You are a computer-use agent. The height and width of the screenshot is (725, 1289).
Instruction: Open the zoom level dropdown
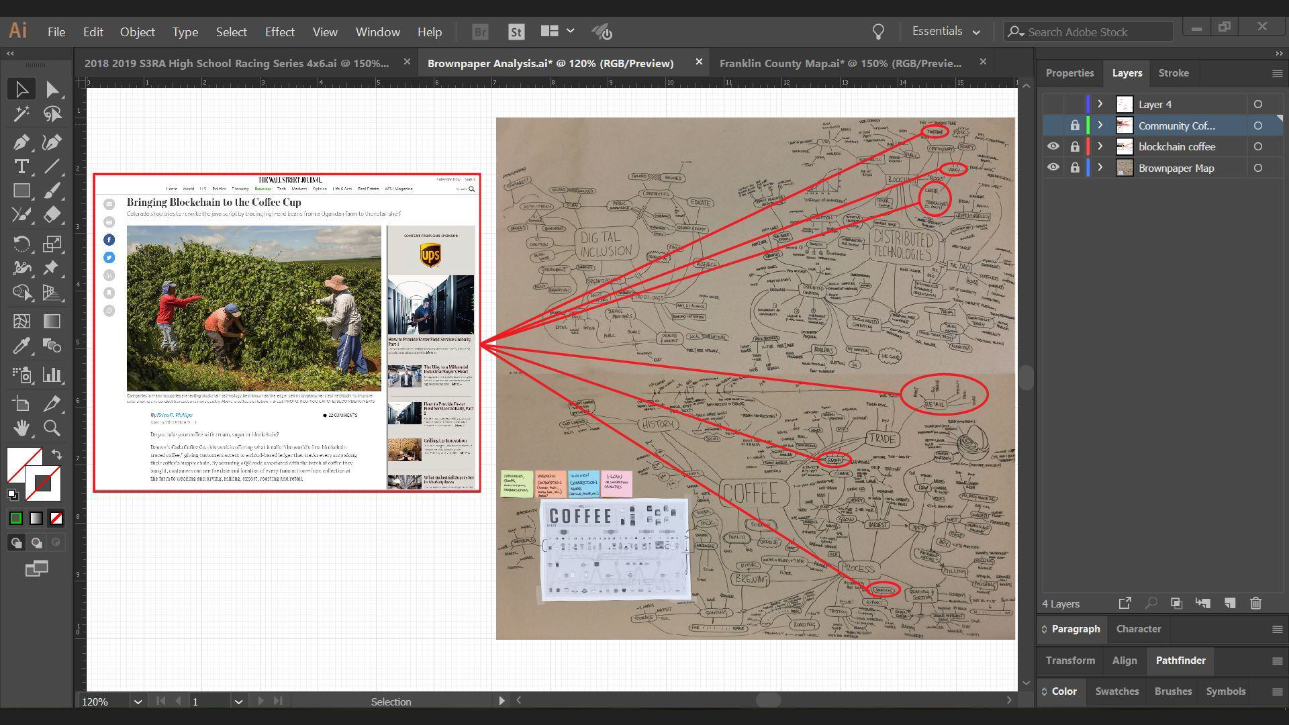[138, 702]
